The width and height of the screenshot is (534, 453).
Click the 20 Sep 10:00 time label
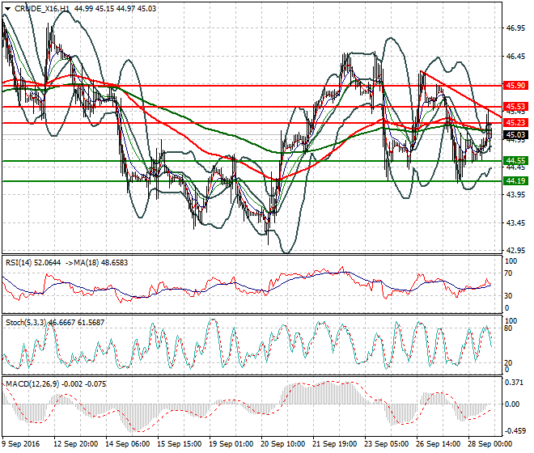click(283, 444)
